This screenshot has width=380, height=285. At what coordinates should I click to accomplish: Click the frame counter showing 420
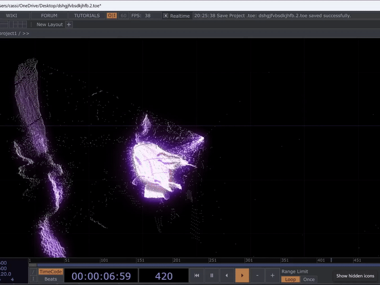click(x=163, y=275)
